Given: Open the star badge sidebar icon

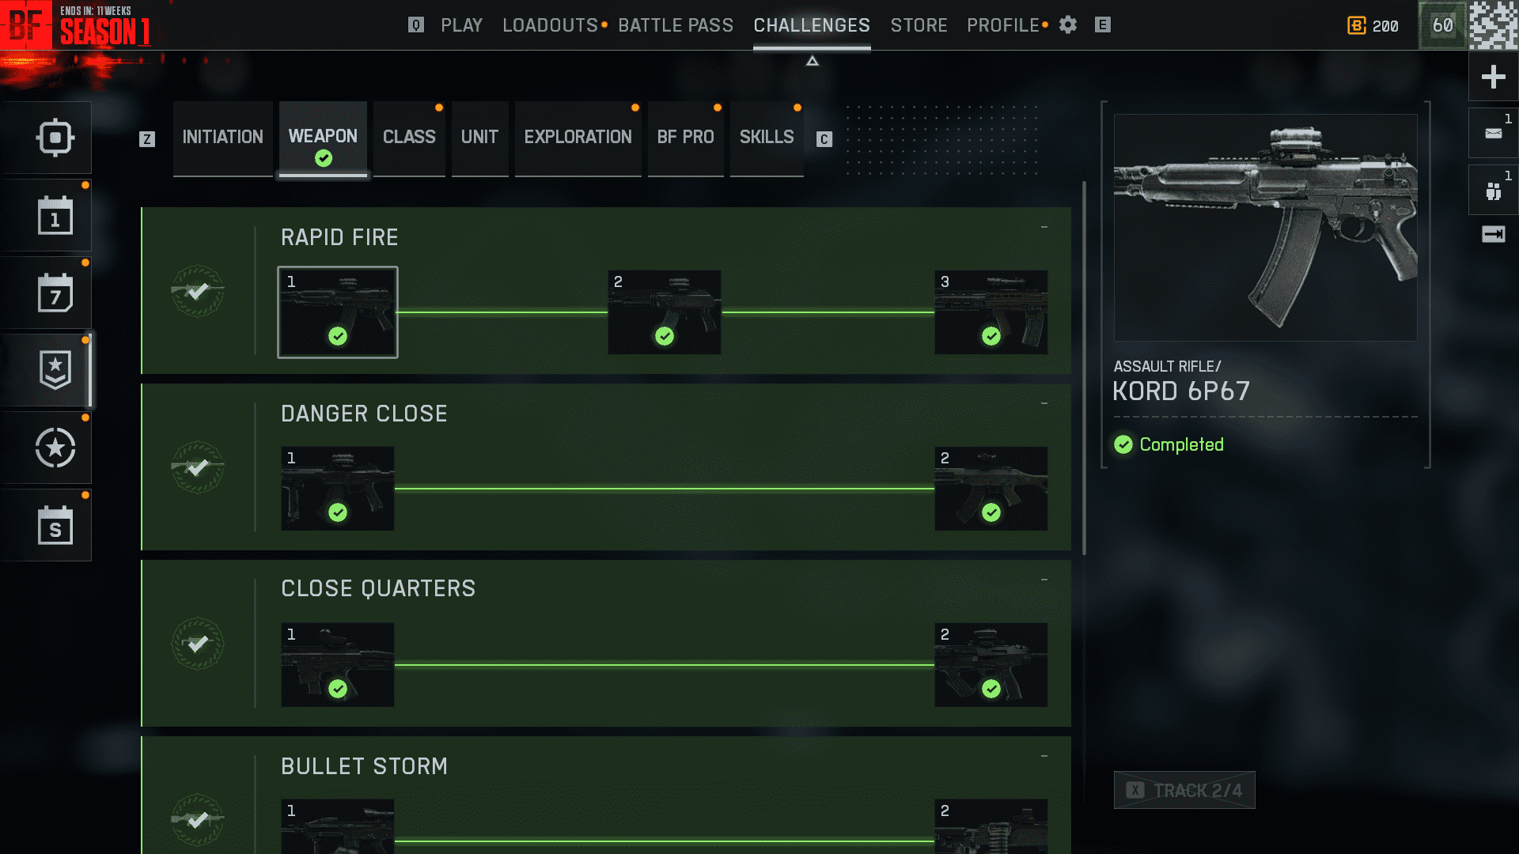Looking at the screenshot, I should pyautogui.click(x=55, y=370).
